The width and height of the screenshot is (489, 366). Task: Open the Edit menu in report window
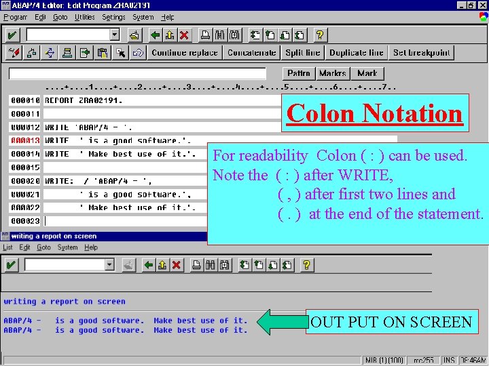24,247
